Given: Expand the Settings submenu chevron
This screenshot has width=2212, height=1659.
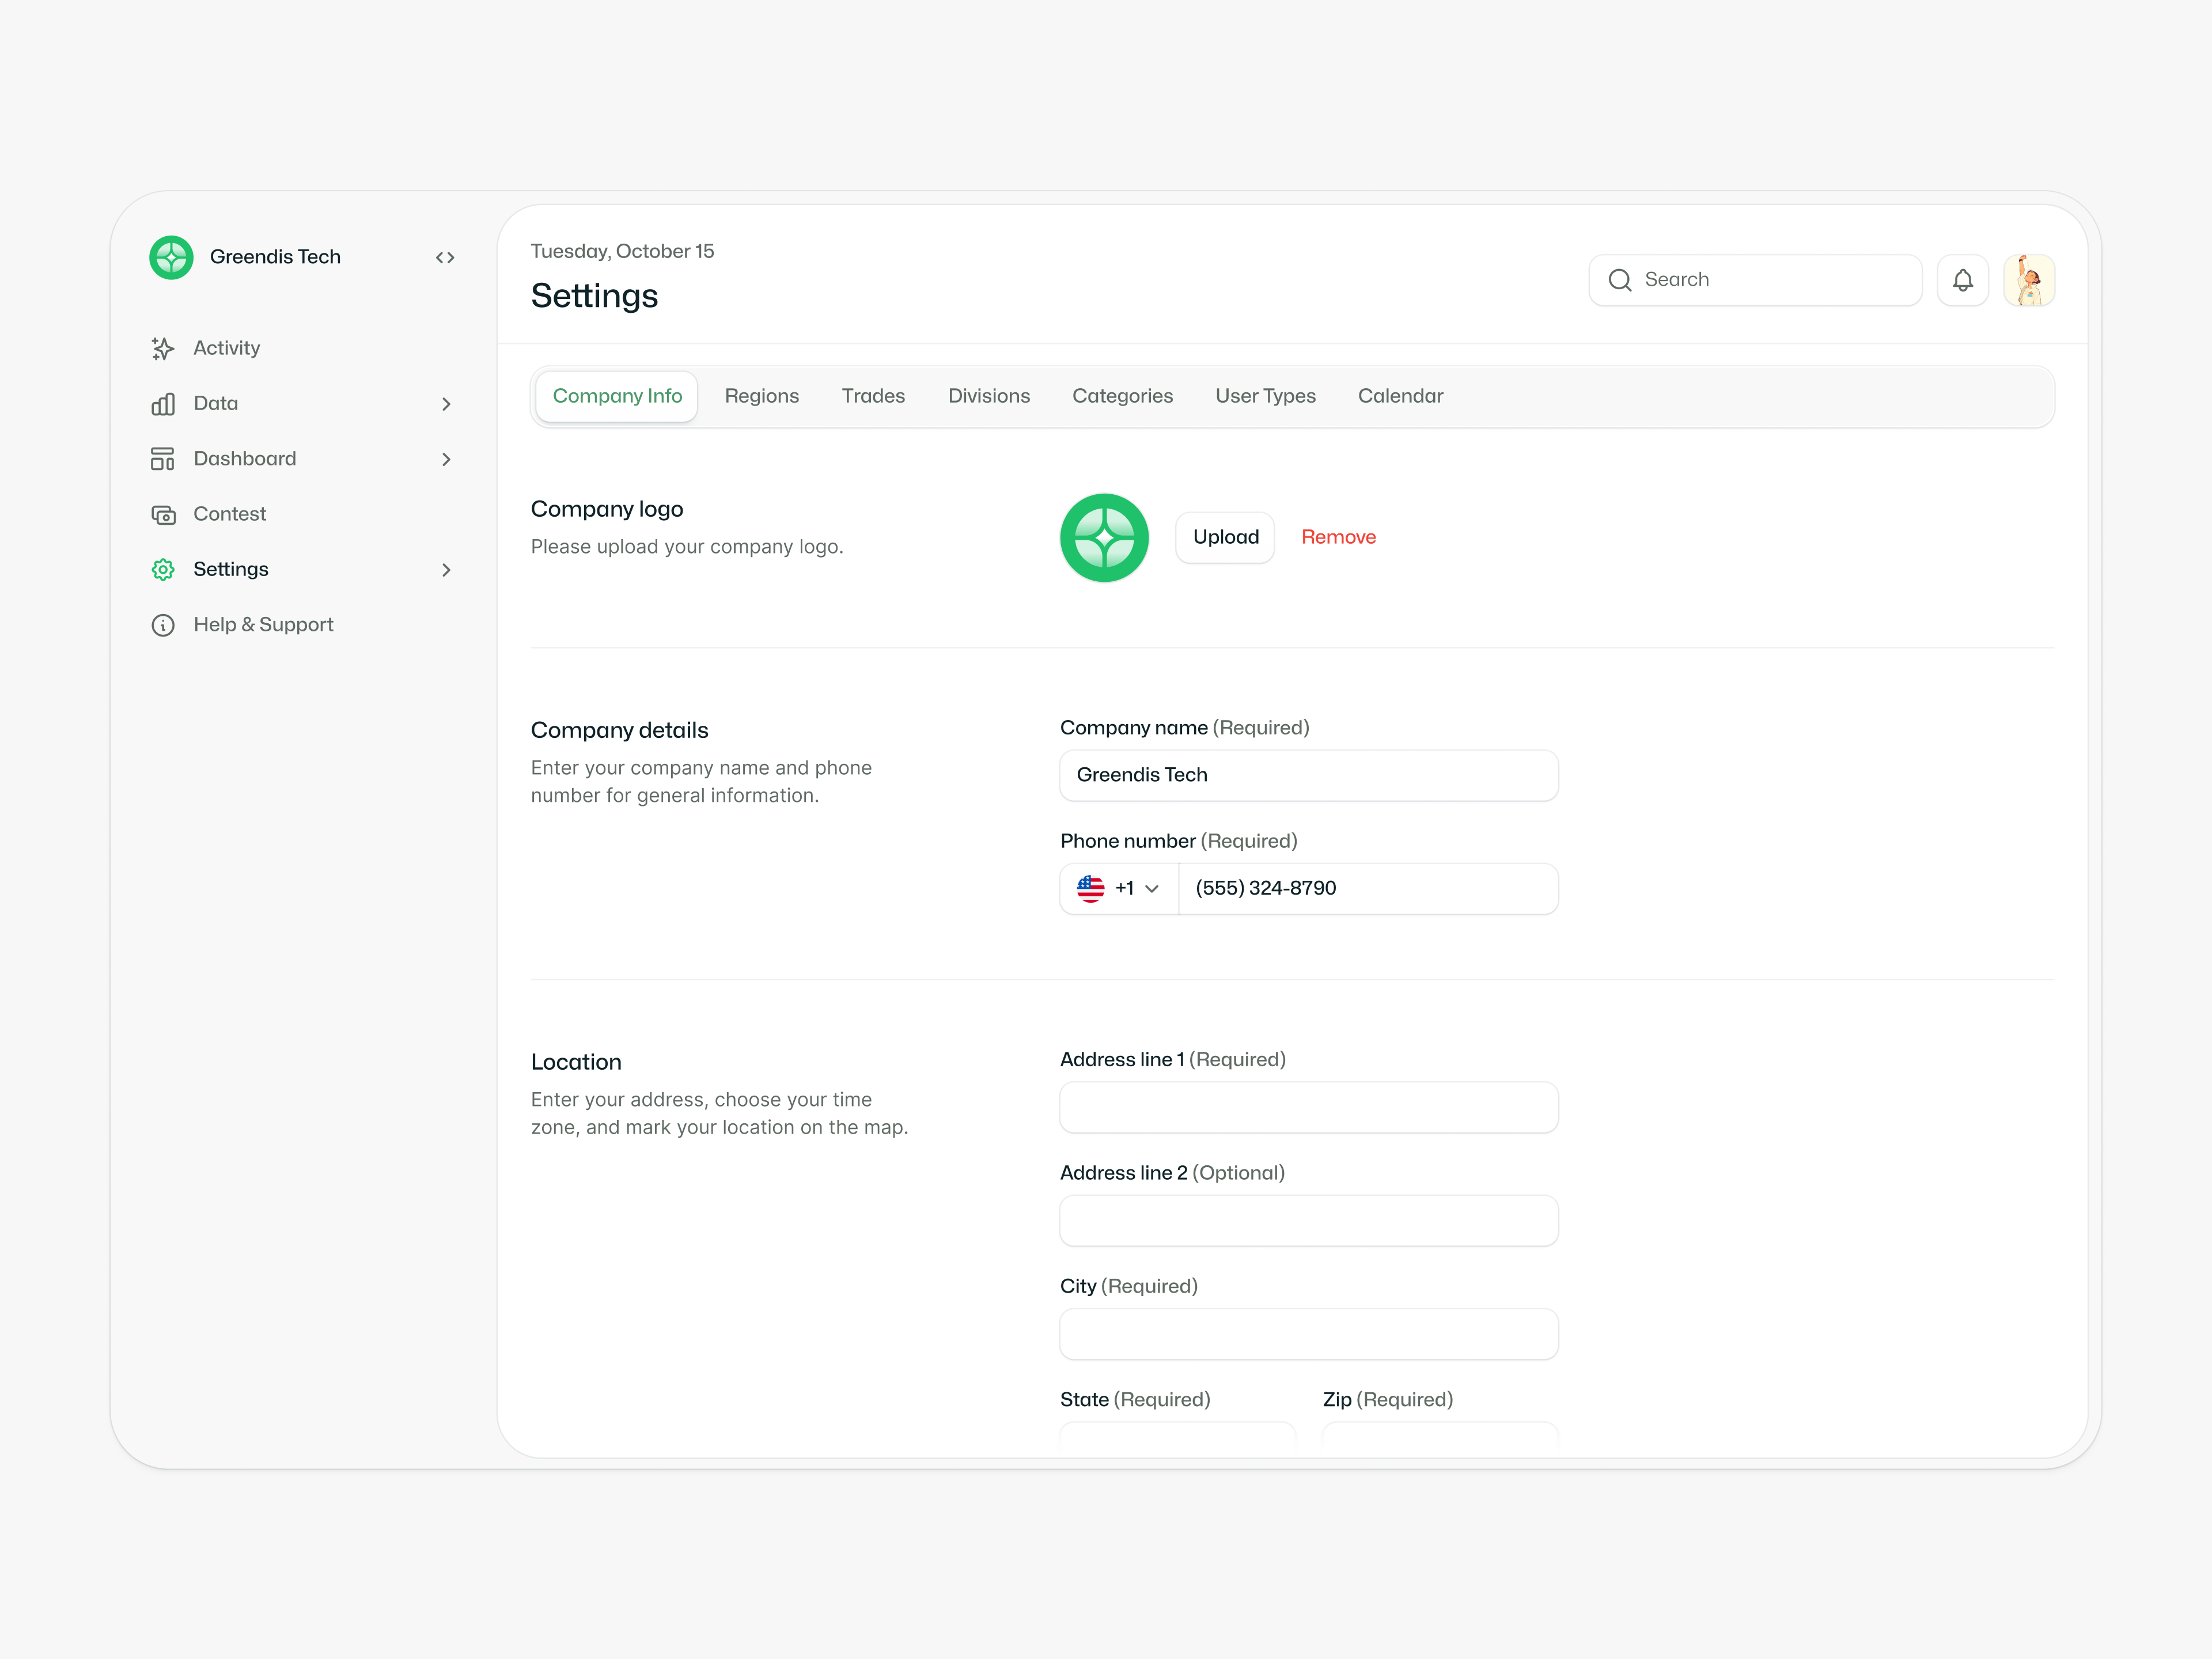Looking at the screenshot, I should (x=446, y=570).
